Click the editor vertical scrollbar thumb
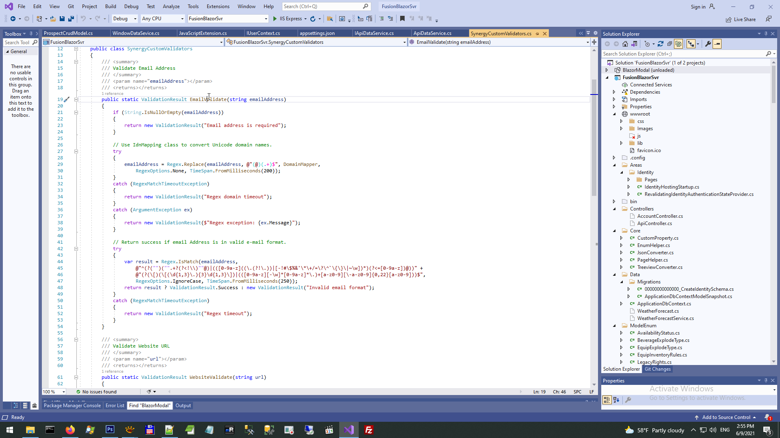Screen dimensions: 780x438 tap(594, 138)
